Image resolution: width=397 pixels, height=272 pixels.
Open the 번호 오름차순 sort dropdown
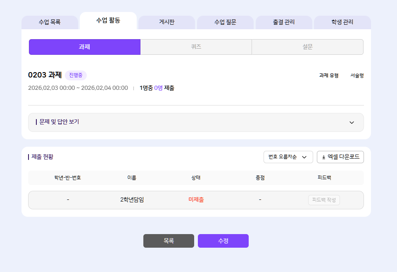click(288, 157)
